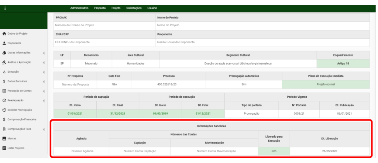Click the Humanidades área cultural cell

pyautogui.click(x=135, y=63)
